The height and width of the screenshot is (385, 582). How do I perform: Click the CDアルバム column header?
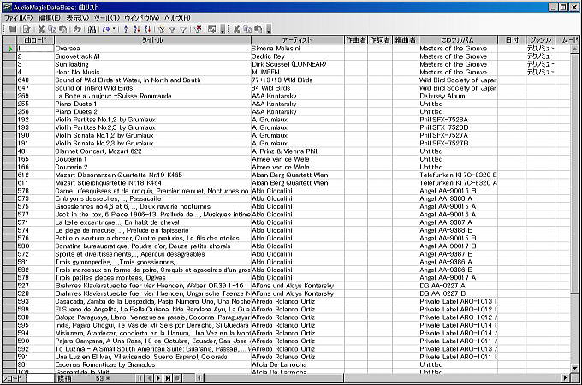pyautogui.click(x=458, y=39)
